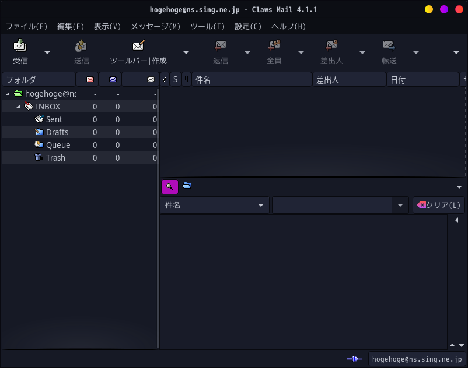Open dropdown arrow next to 作成
The width and height of the screenshot is (468, 368).
(x=186, y=53)
